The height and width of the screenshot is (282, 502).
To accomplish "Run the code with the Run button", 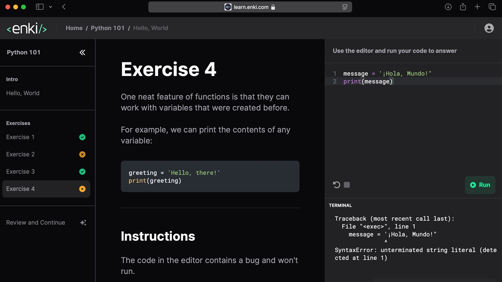I will point(480,185).
